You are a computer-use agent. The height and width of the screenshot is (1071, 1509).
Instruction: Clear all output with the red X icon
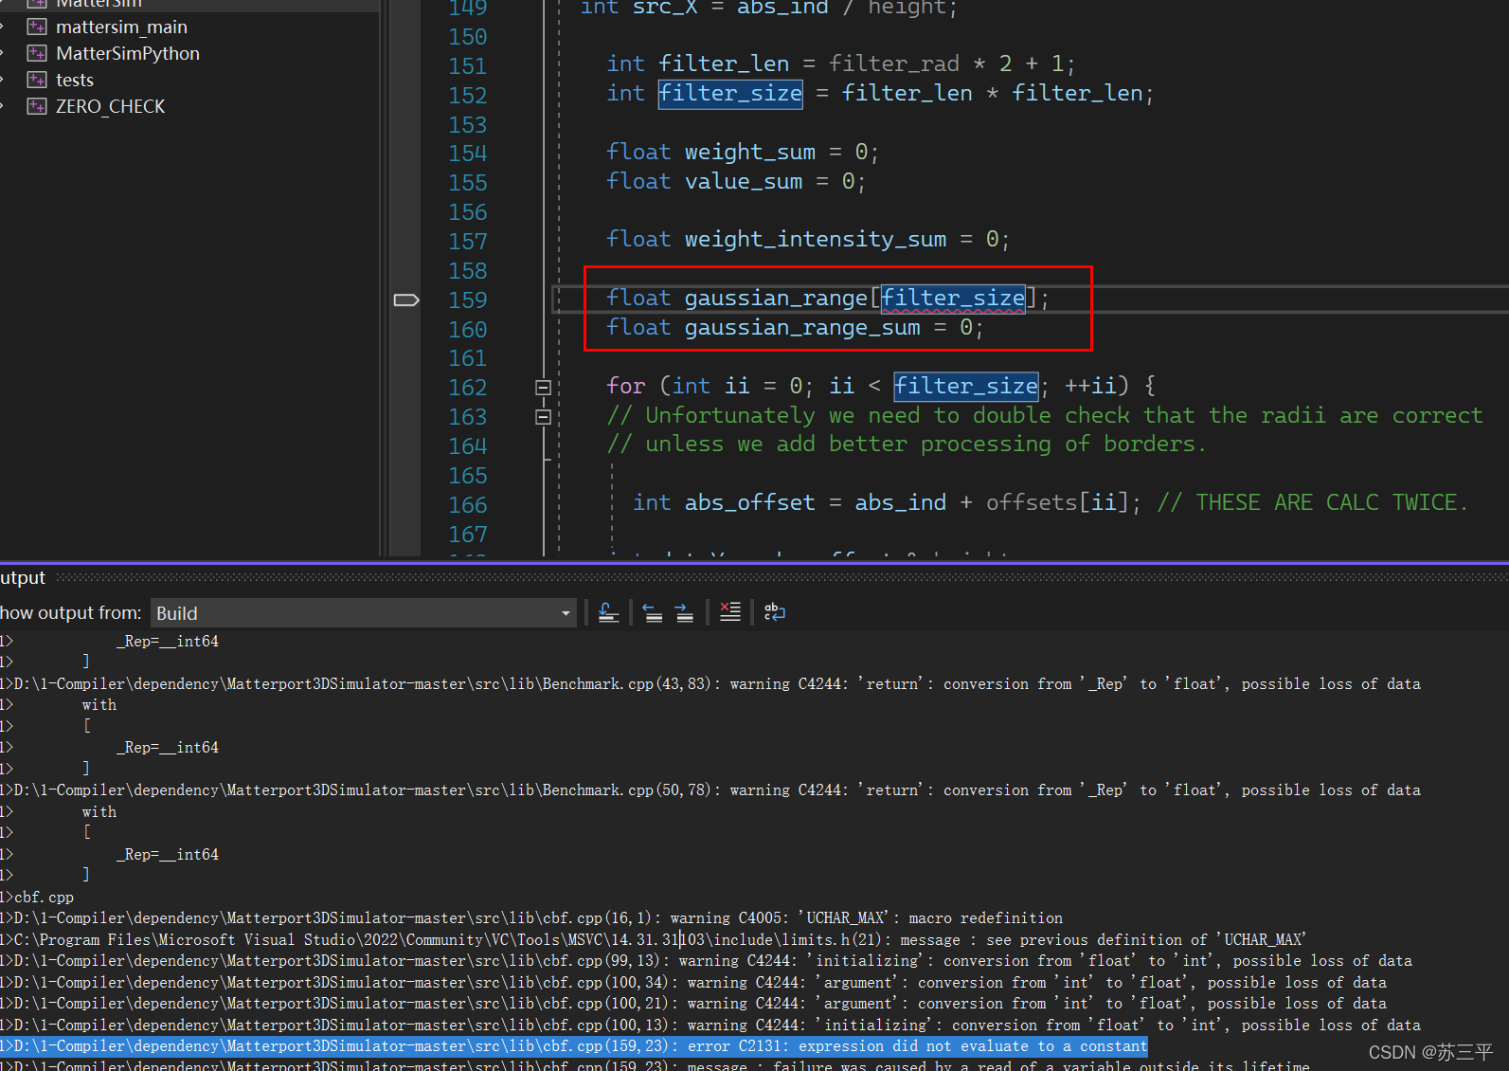click(x=729, y=612)
